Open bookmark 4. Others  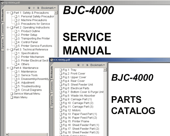24,64
